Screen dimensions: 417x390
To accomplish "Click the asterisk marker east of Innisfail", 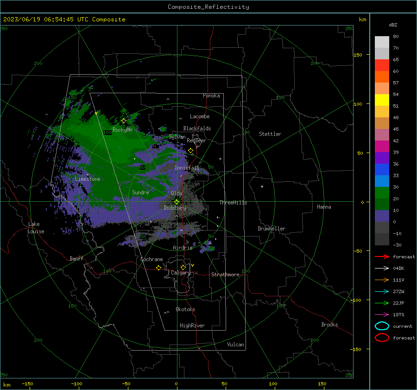I will (x=220, y=159).
